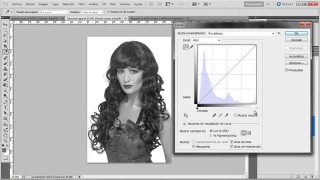Image resolution: width=320 pixels, height=180 pixels.
Task: Click the black point input slider
Action: [197, 108]
